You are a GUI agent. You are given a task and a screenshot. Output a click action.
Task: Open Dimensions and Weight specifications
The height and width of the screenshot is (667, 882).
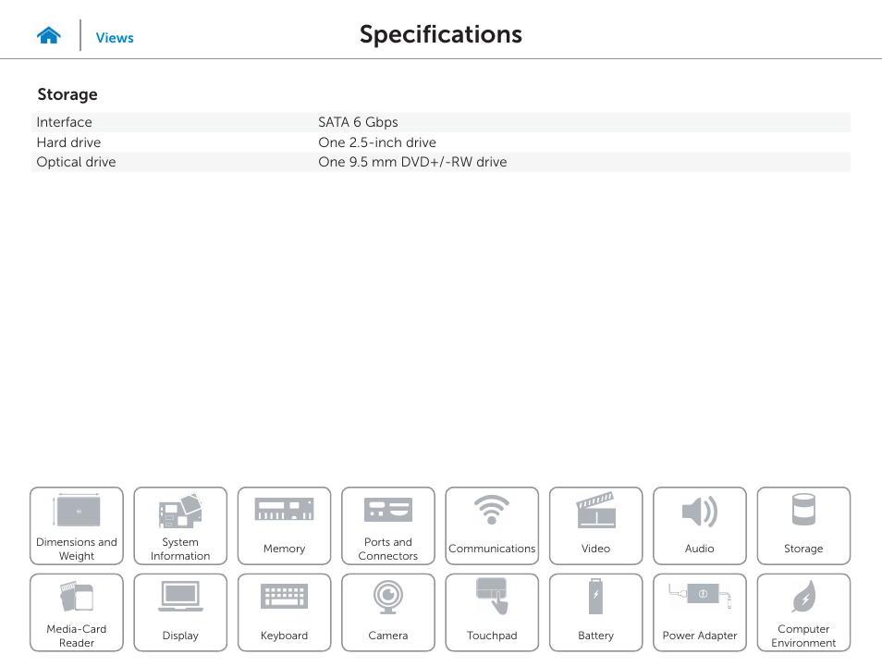coord(77,525)
